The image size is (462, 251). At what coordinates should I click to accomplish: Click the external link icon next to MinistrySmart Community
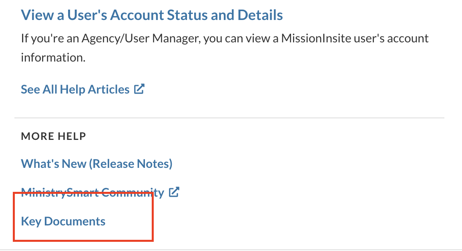click(174, 192)
